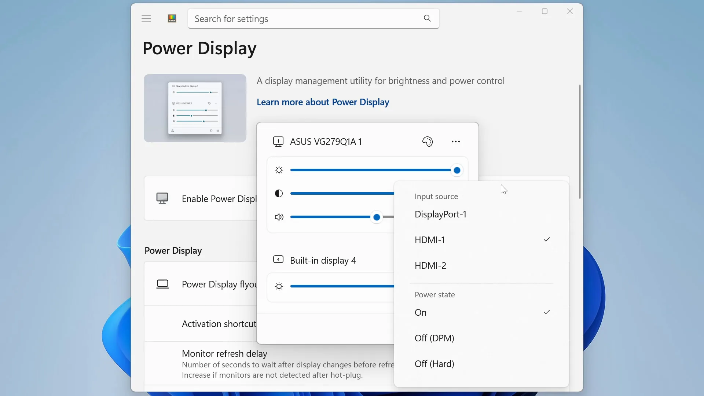Click the Search for settings field
Screen dimensions: 704x396
coord(313,19)
